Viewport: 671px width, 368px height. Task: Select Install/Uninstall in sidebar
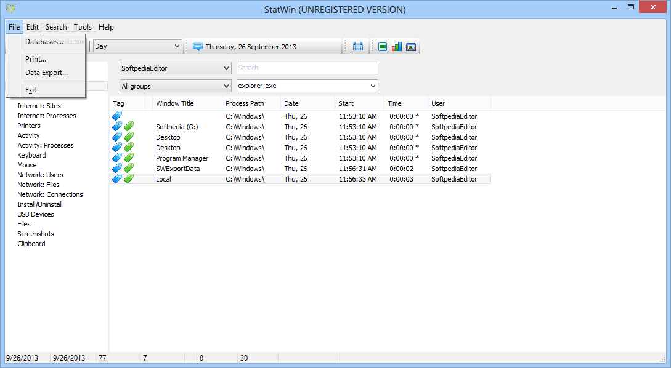point(40,204)
